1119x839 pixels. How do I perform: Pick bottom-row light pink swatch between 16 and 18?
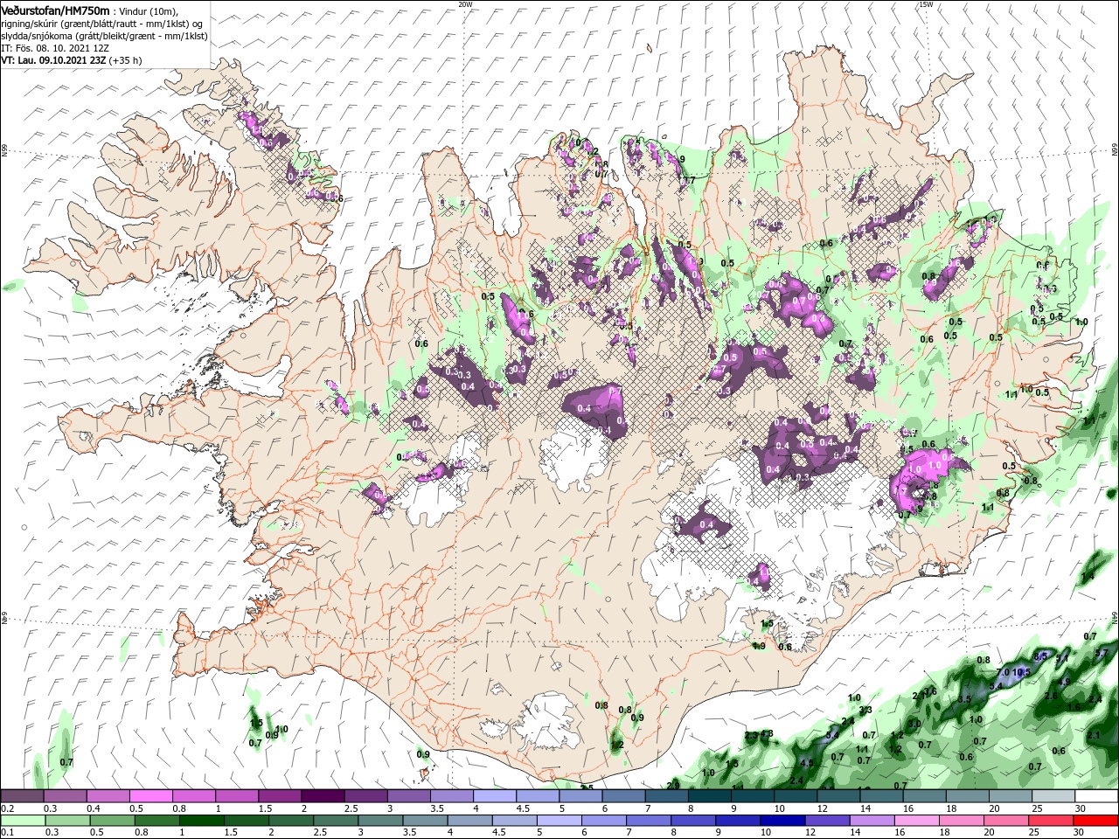click(x=916, y=821)
